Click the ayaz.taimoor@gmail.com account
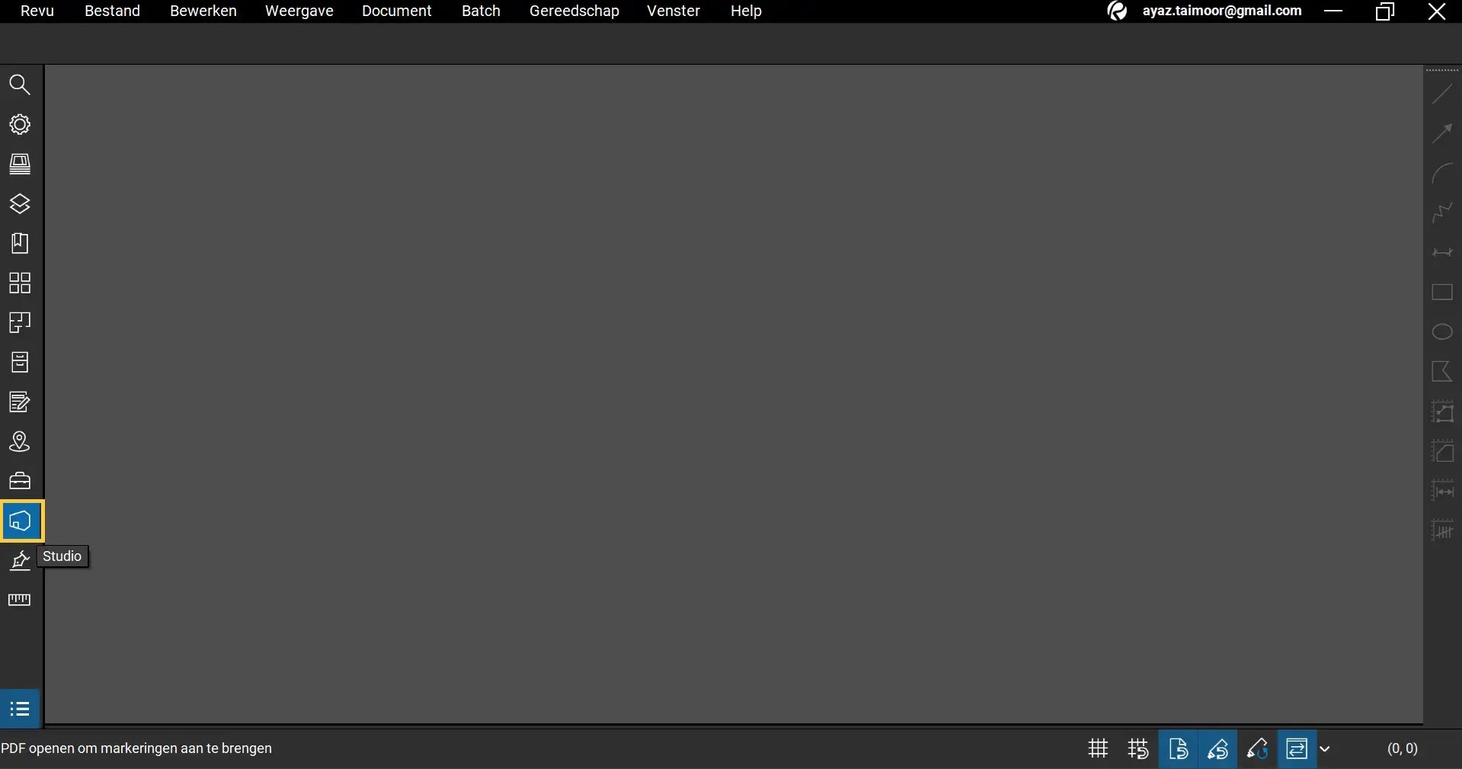Viewport: 1462px width, 769px height. 1222,11
